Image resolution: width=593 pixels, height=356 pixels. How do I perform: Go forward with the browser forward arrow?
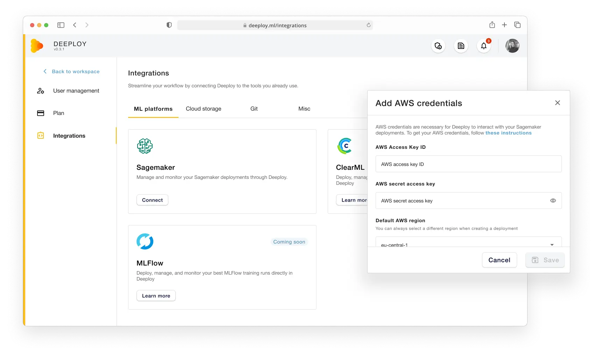tap(87, 25)
